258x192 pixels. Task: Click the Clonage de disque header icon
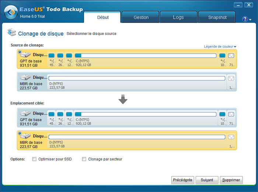coord(11,33)
